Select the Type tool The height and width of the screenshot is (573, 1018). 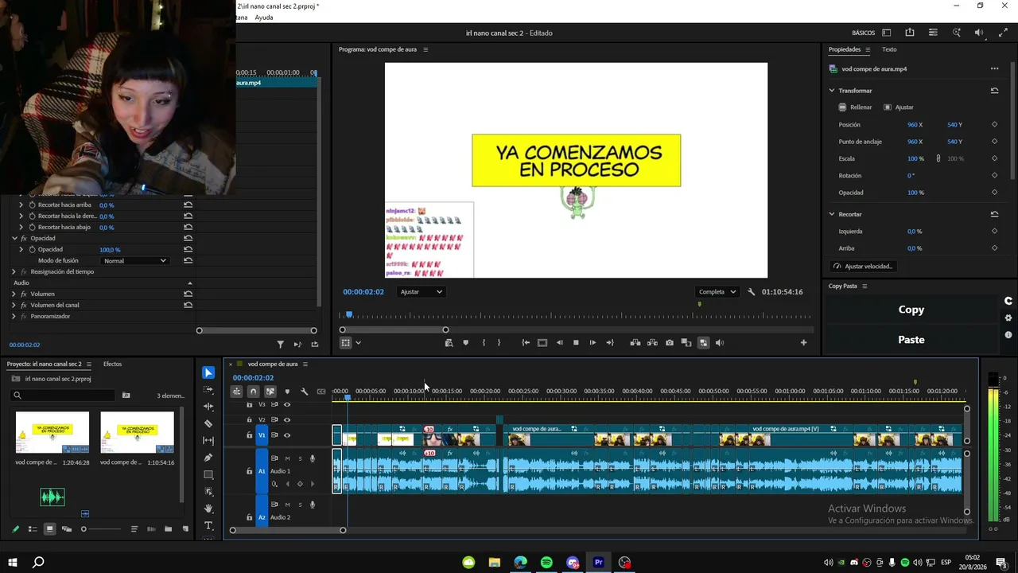click(x=208, y=526)
